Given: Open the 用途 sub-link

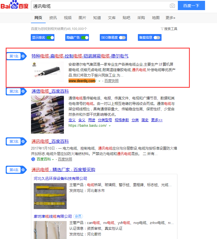Looking at the screenshot, I should pyautogui.click(x=92, y=120).
